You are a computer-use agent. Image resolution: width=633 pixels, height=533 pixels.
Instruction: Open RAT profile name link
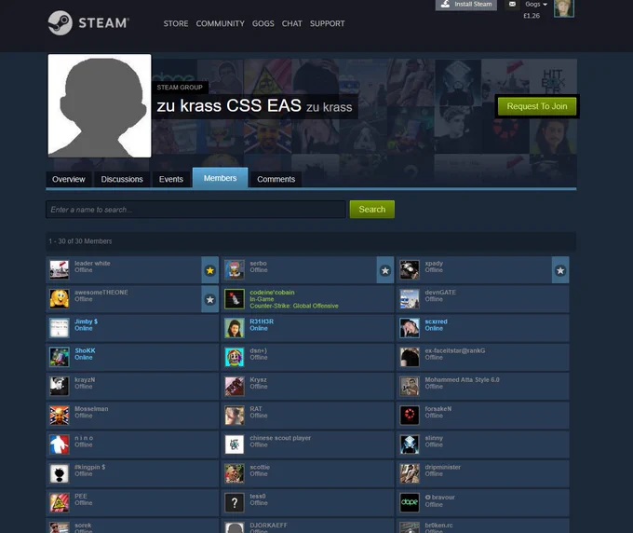tap(256, 408)
